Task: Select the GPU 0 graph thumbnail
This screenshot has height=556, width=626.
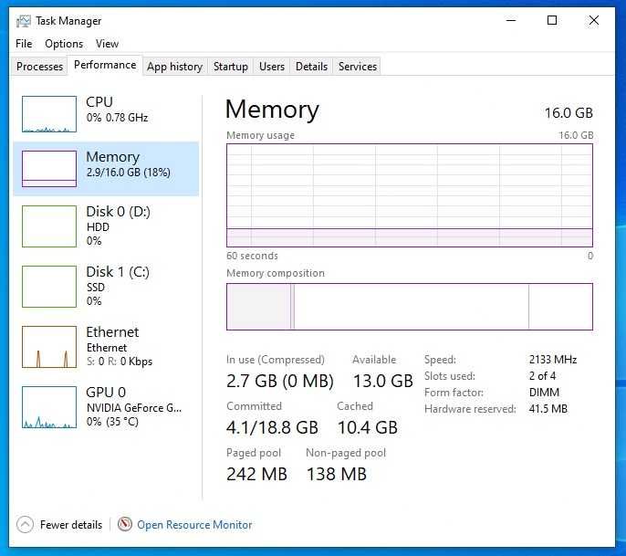Action: pos(49,407)
